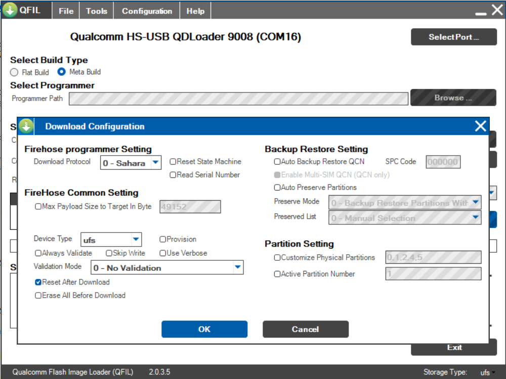
Task: Open the Configuration menu
Action: click(147, 11)
